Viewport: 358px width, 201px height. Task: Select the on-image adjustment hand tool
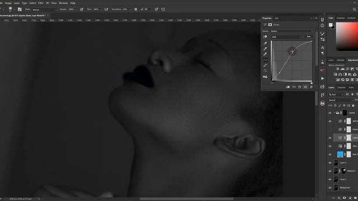pyautogui.click(x=265, y=37)
